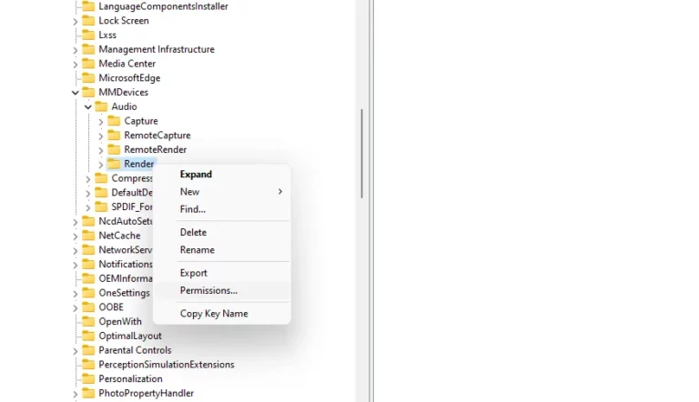Select the LanguageComponentsInstaller key label
Viewport: 699px width, 402px height.
163,6
